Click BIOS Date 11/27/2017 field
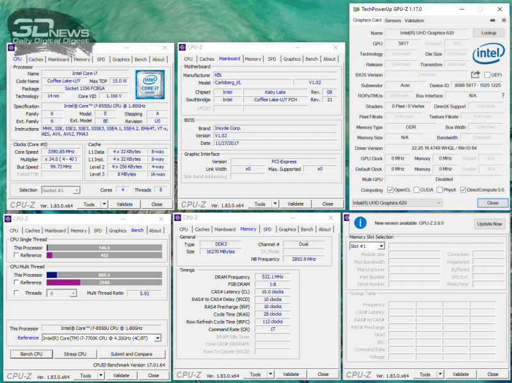This screenshot has height=383, width=512. tap(275, 143)
